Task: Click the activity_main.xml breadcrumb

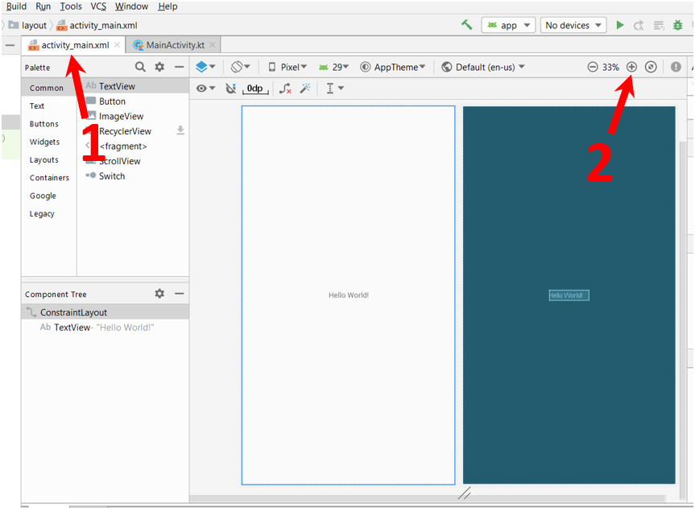Action: [x=97, y=25]
